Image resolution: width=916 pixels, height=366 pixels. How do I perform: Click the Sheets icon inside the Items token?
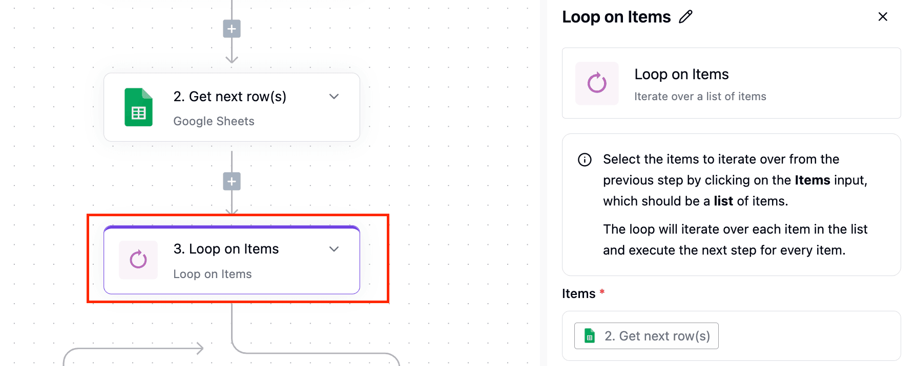click(x=590, y=336)
